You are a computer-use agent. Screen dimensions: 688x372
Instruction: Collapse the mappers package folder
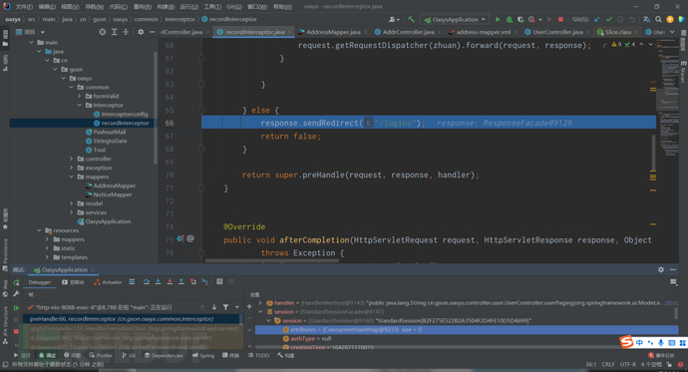click(x=72, y=177)
